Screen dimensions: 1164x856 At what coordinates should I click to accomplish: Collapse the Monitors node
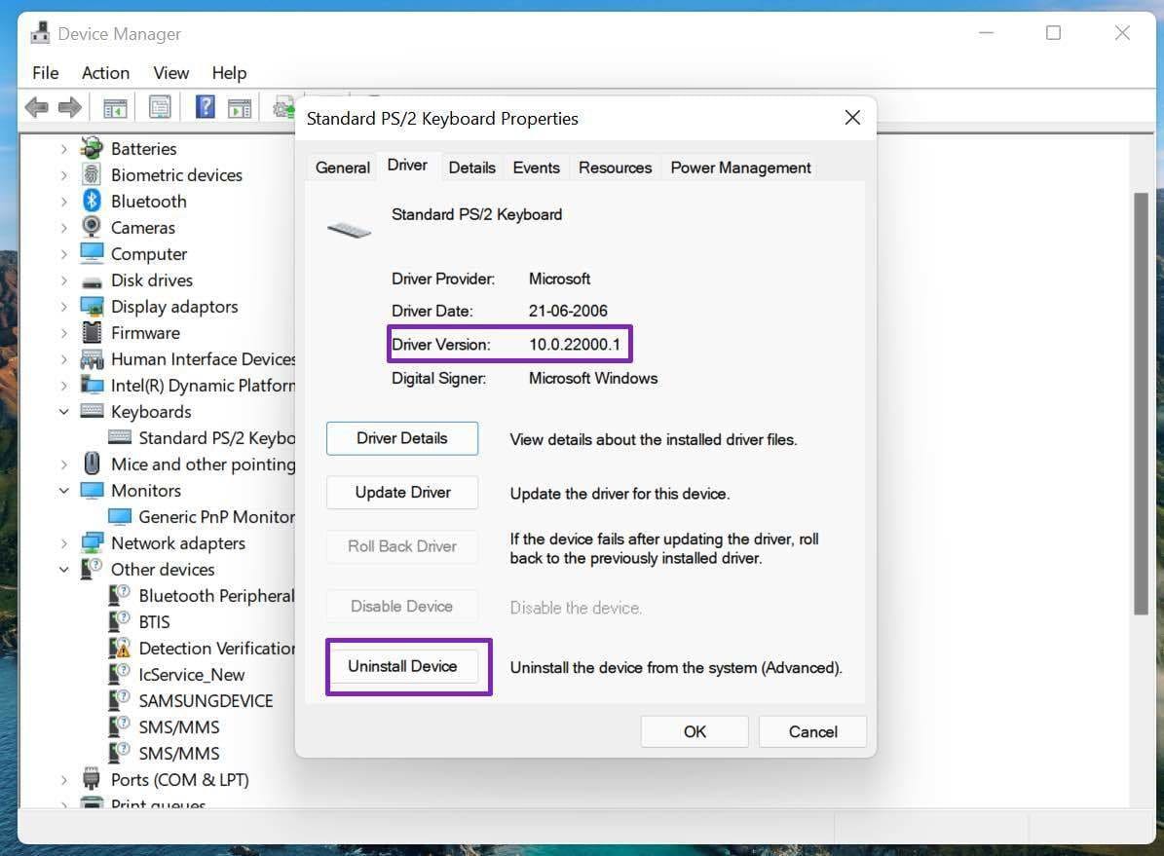pos(64,491)
